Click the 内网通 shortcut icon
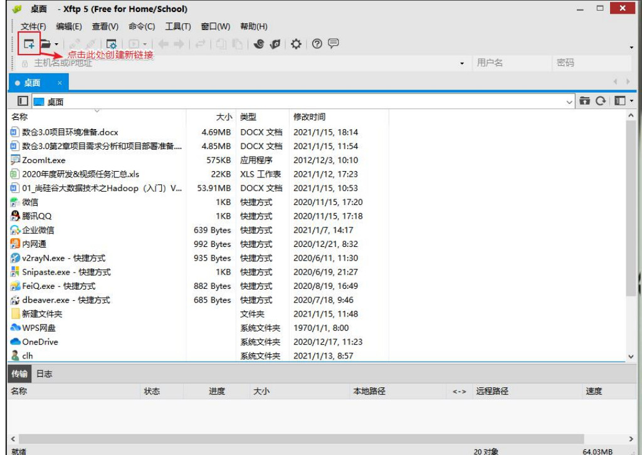The height and width of the screenshot is (455, 642). (x=15, y=244)
